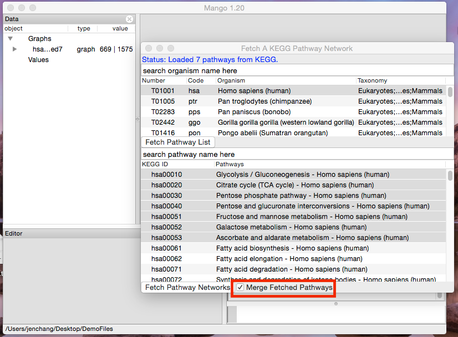Sort by the Taxonomy column header
Image resolution: width=458 pixels, height=337 pixels.
(x=401, y=80)
